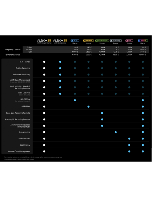The width and height of the screenshot is (152, 197).
Task: Click the licenses locked to serial number footnote
Action: [x=19, y=160]
